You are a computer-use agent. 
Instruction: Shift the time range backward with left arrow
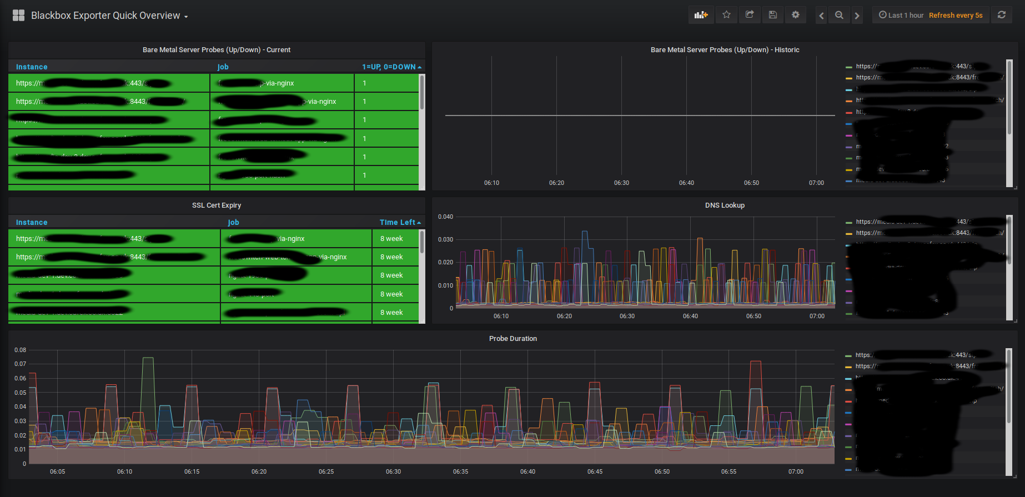click(821, 16)
